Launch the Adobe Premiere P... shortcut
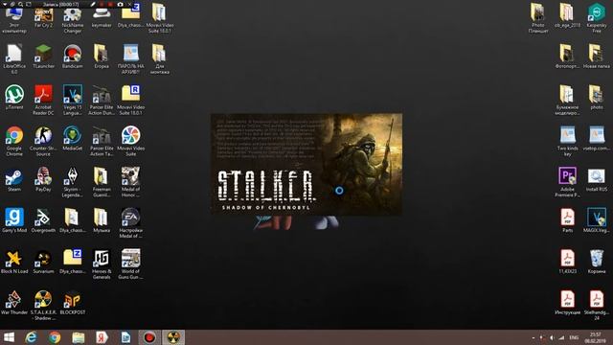 coord(567,182)
